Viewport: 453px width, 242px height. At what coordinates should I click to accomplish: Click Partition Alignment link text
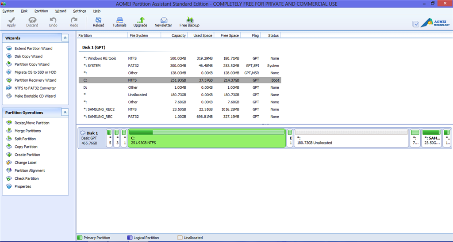coord(30,170)
